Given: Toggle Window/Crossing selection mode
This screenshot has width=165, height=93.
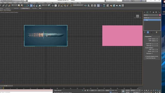Looking at the screenshot, I should pyautogui.click(x=28, y=5).
